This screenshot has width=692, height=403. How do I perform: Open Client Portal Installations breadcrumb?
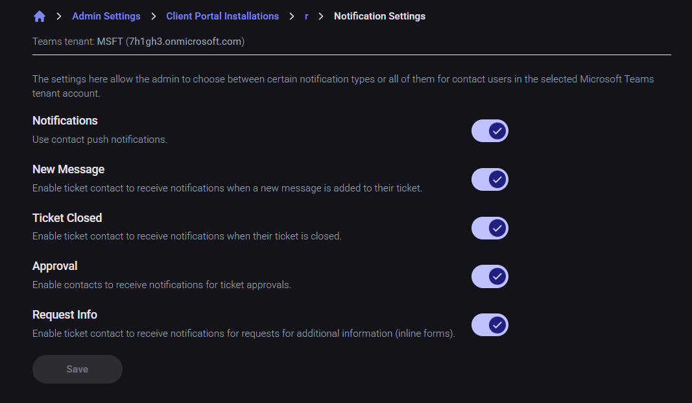click(222, 16)
